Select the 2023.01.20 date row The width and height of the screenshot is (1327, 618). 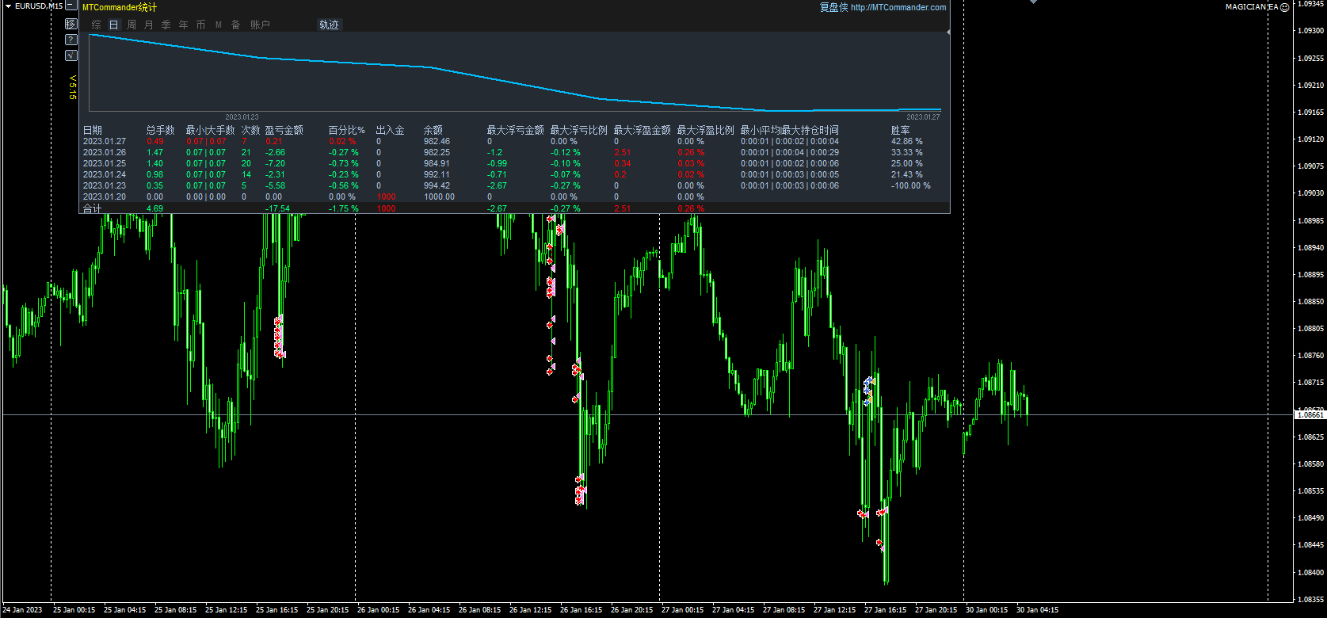pos(105,196)
